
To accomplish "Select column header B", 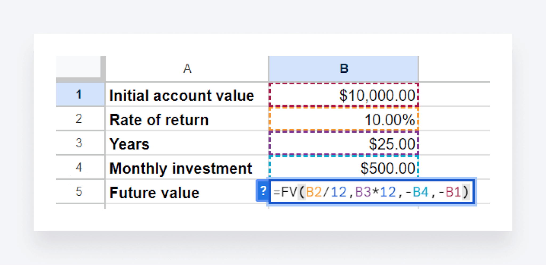I will pyautogui.click(x=344, y=69).
